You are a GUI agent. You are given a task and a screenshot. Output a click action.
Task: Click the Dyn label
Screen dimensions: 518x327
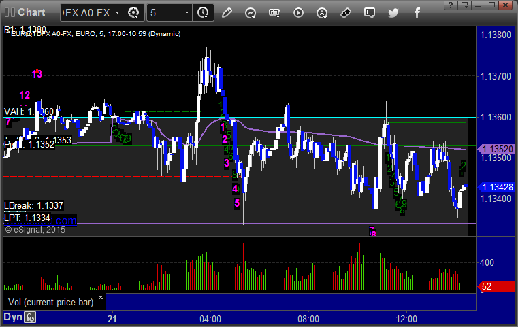pyautogui.click(x=13, y=317)
